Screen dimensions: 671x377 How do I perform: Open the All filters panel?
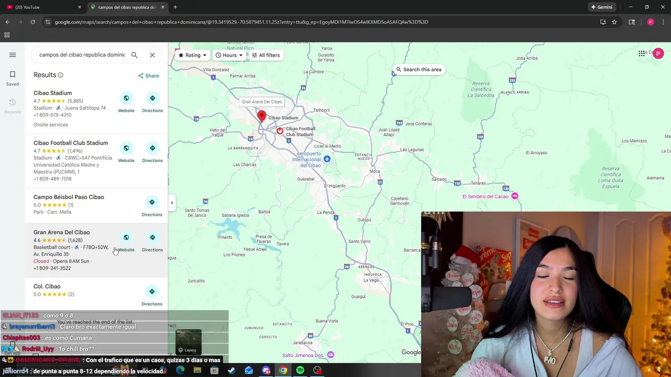[x=265, y=55]
